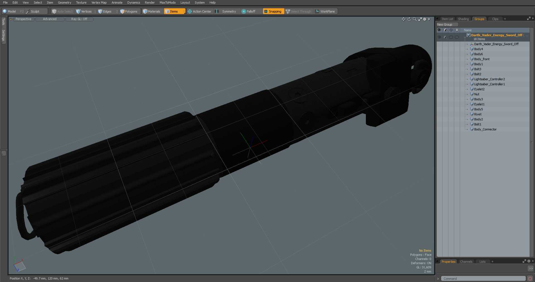The height and width of the screenshot is (282, 535).
Task: Add a new tab next to Clips
Action: (505, 19)
